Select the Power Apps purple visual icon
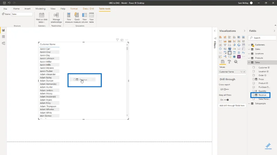The image size is (277, 155). pyautogui.click(x=239, y=57)
